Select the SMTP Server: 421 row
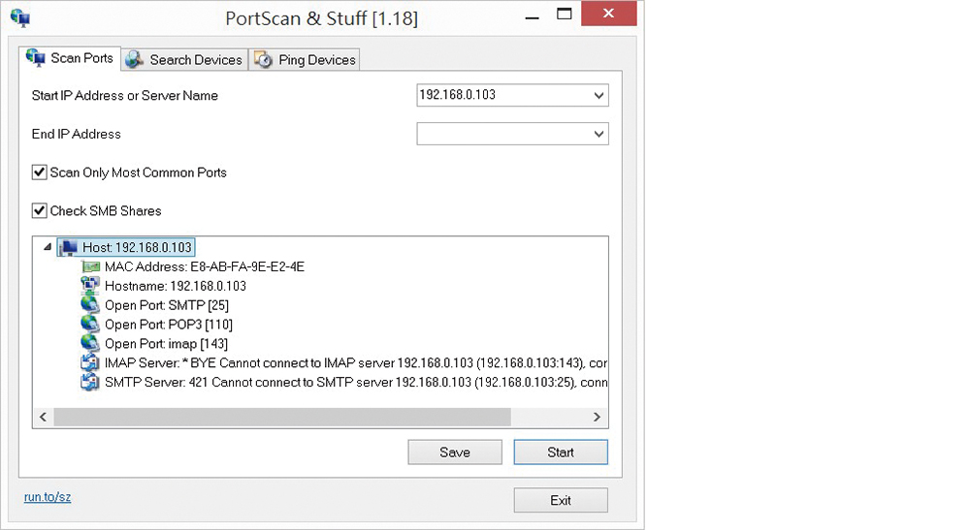 [356, 382]
